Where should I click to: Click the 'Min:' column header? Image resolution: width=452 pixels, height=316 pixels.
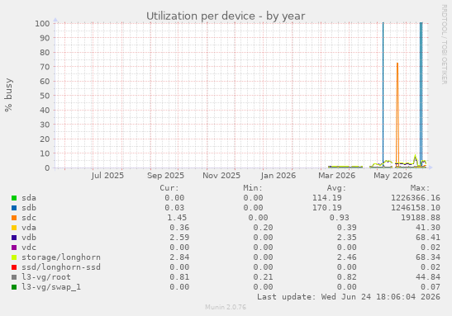(253, 188)
